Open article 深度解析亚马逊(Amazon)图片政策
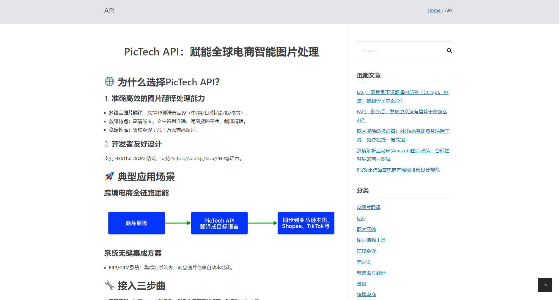 coord(403,155)
